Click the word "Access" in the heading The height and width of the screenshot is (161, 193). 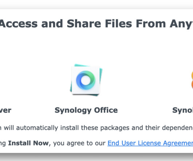pos(19,24)
